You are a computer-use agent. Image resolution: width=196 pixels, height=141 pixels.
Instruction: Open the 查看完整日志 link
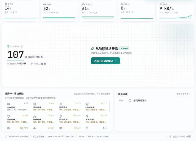click(x=184, y=94)
